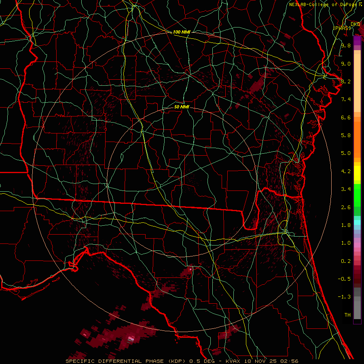Click the pink KDP core in offshore storm
This screenshot has height=364, width=364.
[x=131, y=338]
